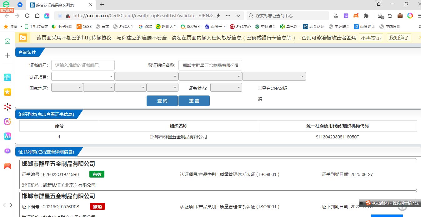Click the 重置 reset button
Screen dimensions: 421x217
click(194, 101)
